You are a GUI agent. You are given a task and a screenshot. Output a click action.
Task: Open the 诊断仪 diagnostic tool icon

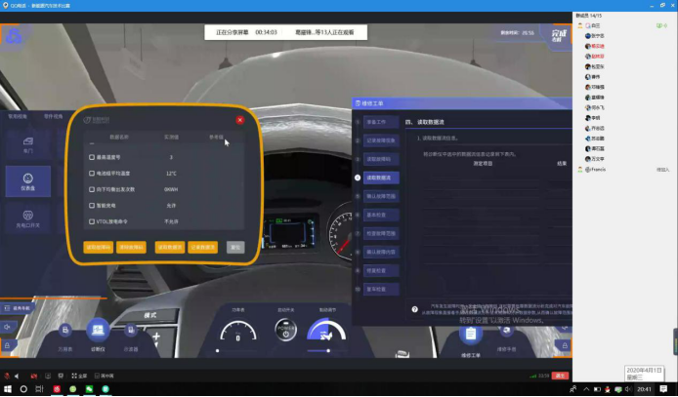click(x=98, y=332)
